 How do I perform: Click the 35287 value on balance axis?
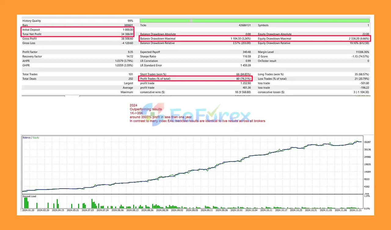(x=367, y=142)
